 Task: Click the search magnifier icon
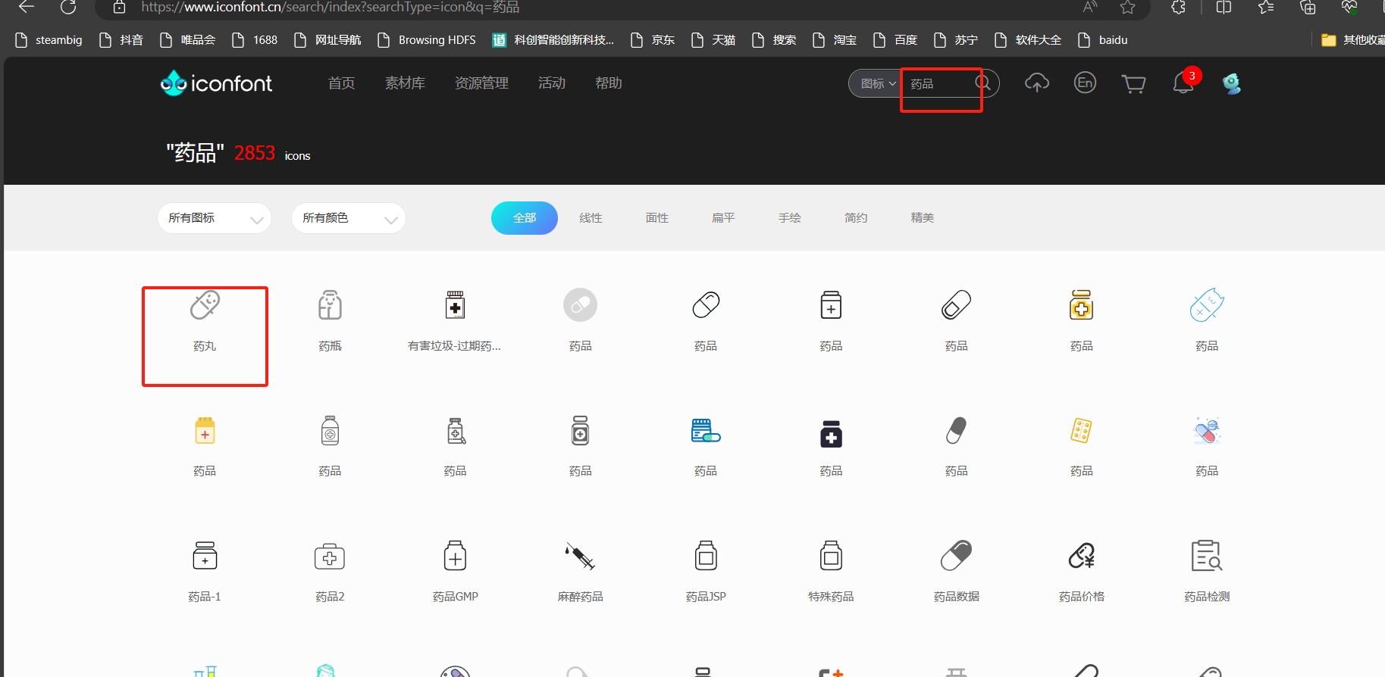point(982,83)
